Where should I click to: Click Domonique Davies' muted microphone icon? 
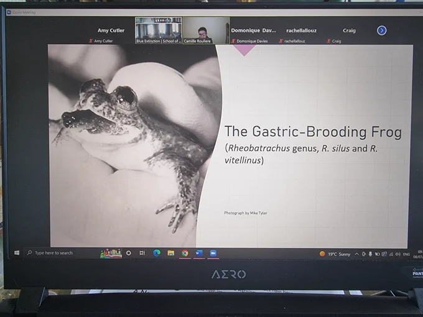(x=233, y=41)
